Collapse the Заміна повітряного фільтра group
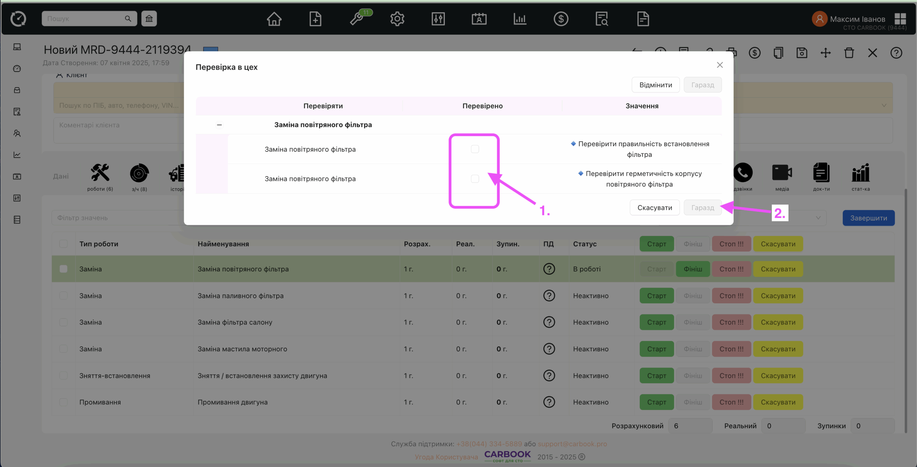917x467 pixels. [x=219, y=125]
